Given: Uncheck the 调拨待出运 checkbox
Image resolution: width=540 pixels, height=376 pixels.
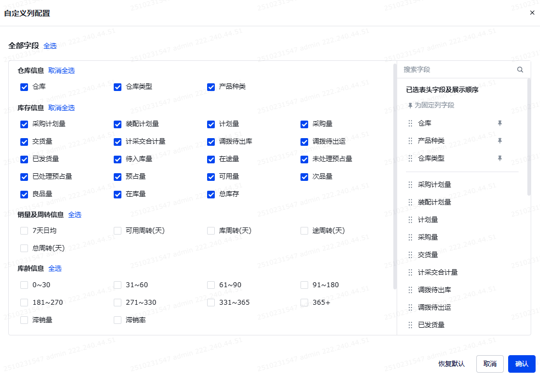Looking at the screenshot, I should [x=304, y=141].
